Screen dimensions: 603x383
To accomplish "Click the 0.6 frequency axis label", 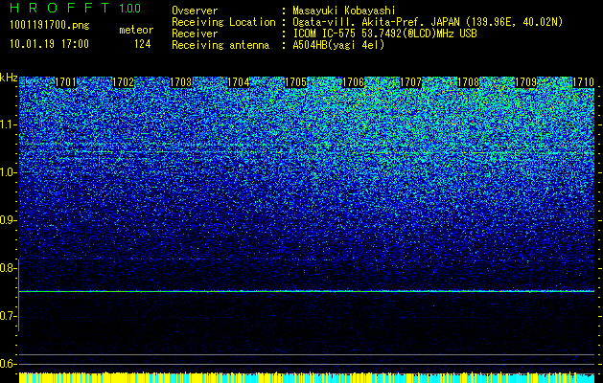I will coord(8,364).
